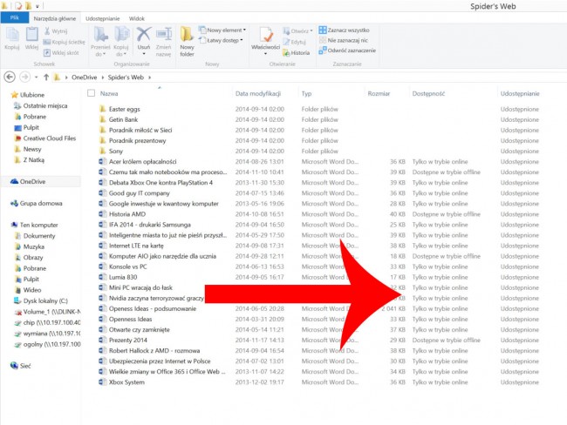This screenshot has width=567, height=425.
Task: Click the Kopiuj ribbon icon
Action: coord(12,38)
